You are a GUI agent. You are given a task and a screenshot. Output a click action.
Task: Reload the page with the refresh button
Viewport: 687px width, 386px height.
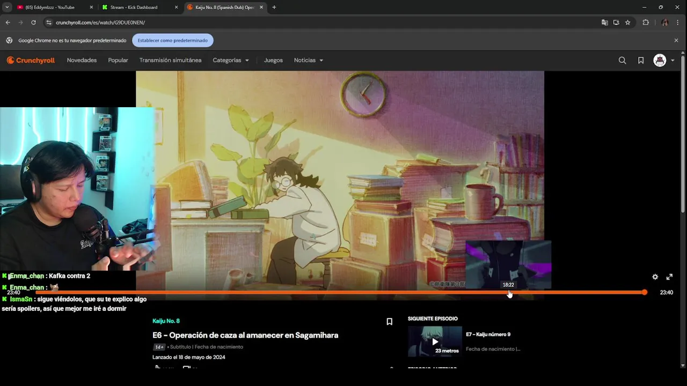[x=33, y=23]
